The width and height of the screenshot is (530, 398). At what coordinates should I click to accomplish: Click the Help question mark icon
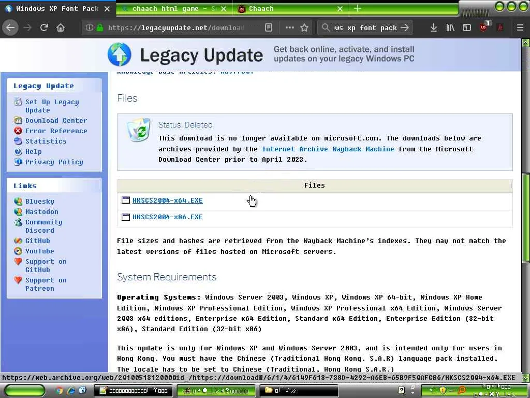(x=18, y=152)
